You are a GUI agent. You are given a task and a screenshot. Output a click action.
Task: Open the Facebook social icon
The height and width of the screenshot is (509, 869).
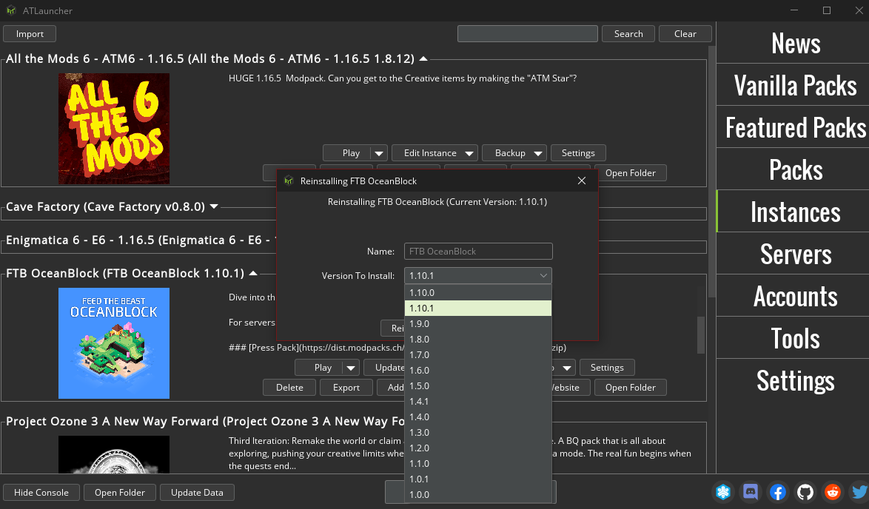point(777,491)
